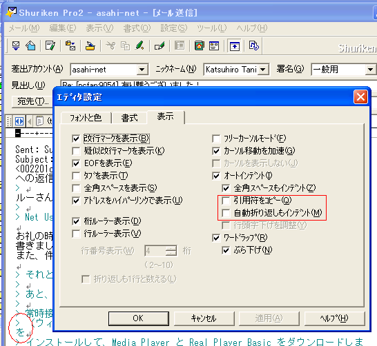Click the scissors cut toolbar icon
Viewport: 377px width, 346px height.
click(110, 45)
